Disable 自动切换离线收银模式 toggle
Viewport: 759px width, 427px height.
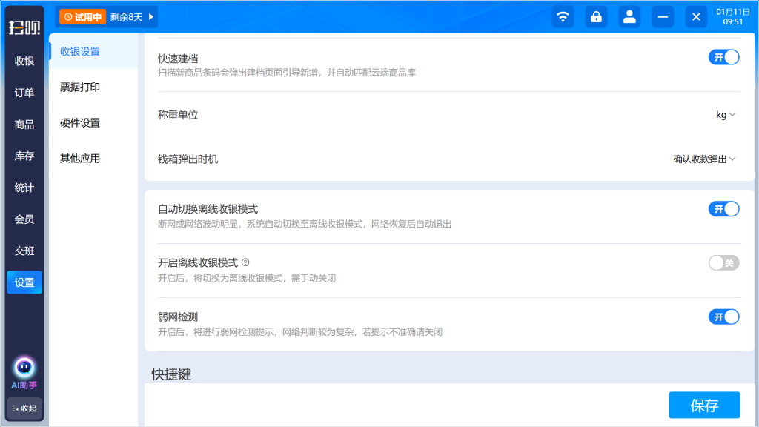(x=723, y=209)
